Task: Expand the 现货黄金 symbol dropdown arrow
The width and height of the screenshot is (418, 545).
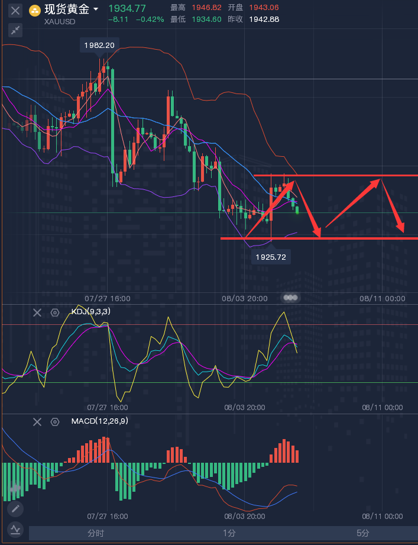Action: 96,9
